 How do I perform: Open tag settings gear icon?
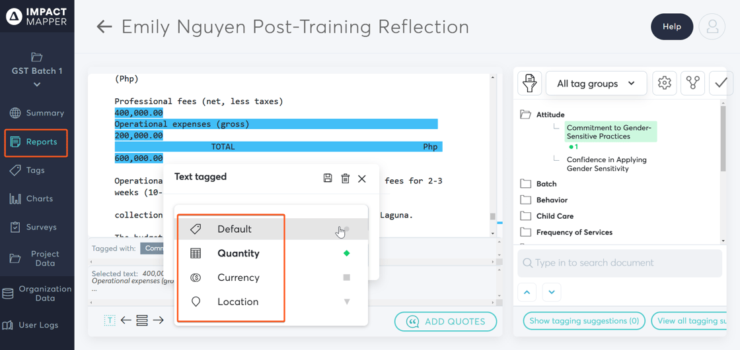point(664,84)
